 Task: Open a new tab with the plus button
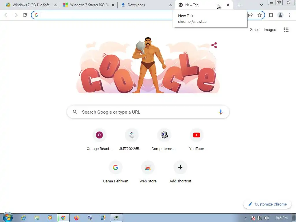click(239, 5)
